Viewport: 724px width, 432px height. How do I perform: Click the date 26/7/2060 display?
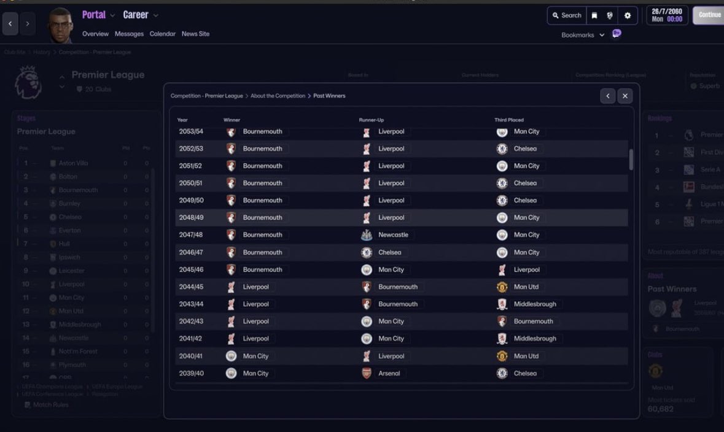click(x=667, y=15)
